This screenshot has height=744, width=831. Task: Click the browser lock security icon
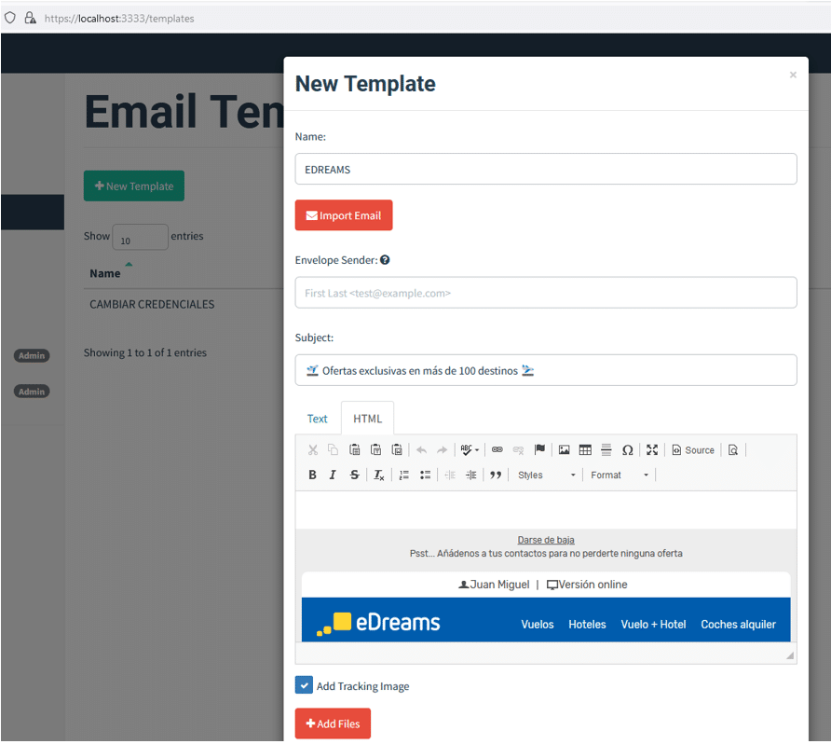(30, 18)
